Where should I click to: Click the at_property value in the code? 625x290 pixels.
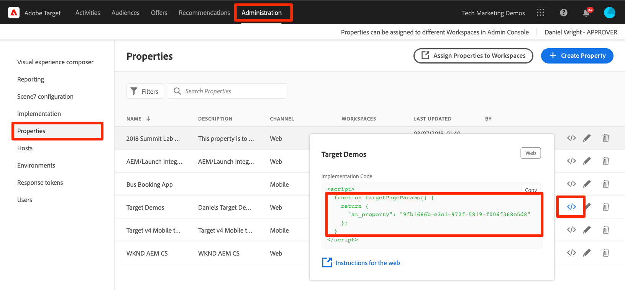click(465, 214)
